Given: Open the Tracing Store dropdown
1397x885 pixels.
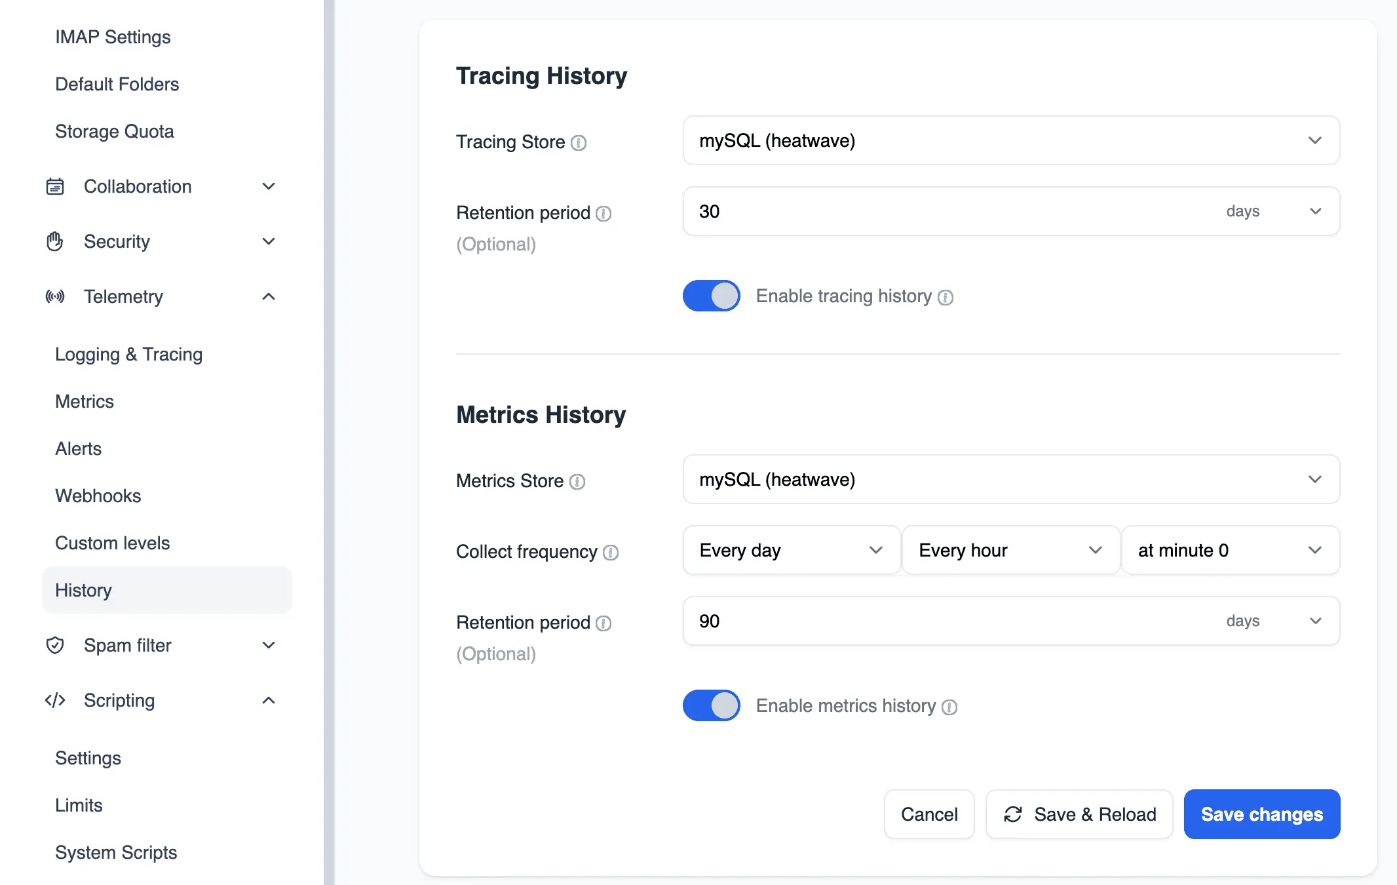Looking at the screenshot, I should [x=1010, y=140].
